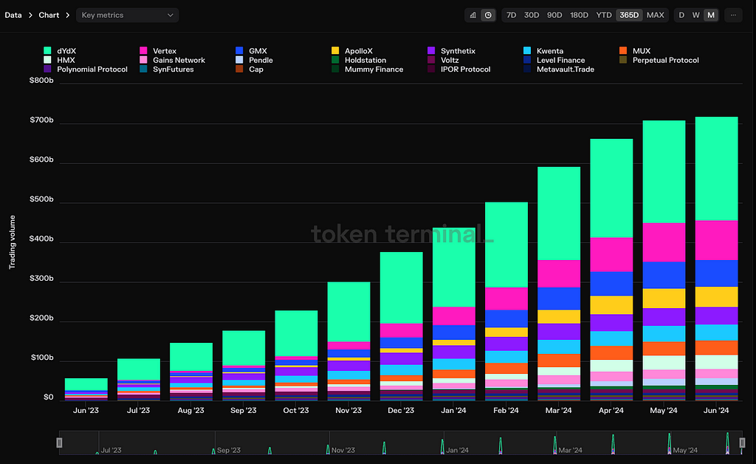Toggle the dYdX series in legend
Image resolution: width=756 pixels, height=464 pixels.
coord(60,51)
